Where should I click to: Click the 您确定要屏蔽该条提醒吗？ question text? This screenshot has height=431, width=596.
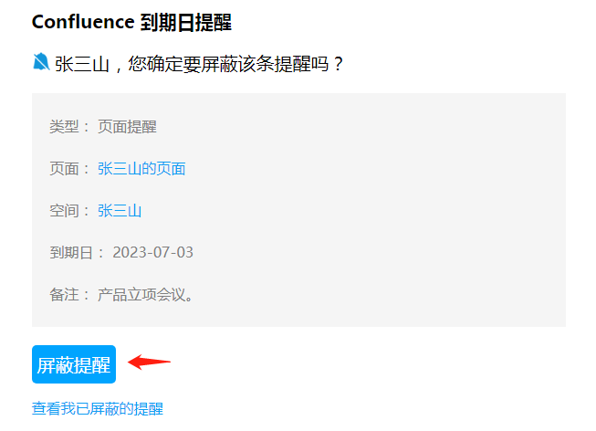point(237,64)
